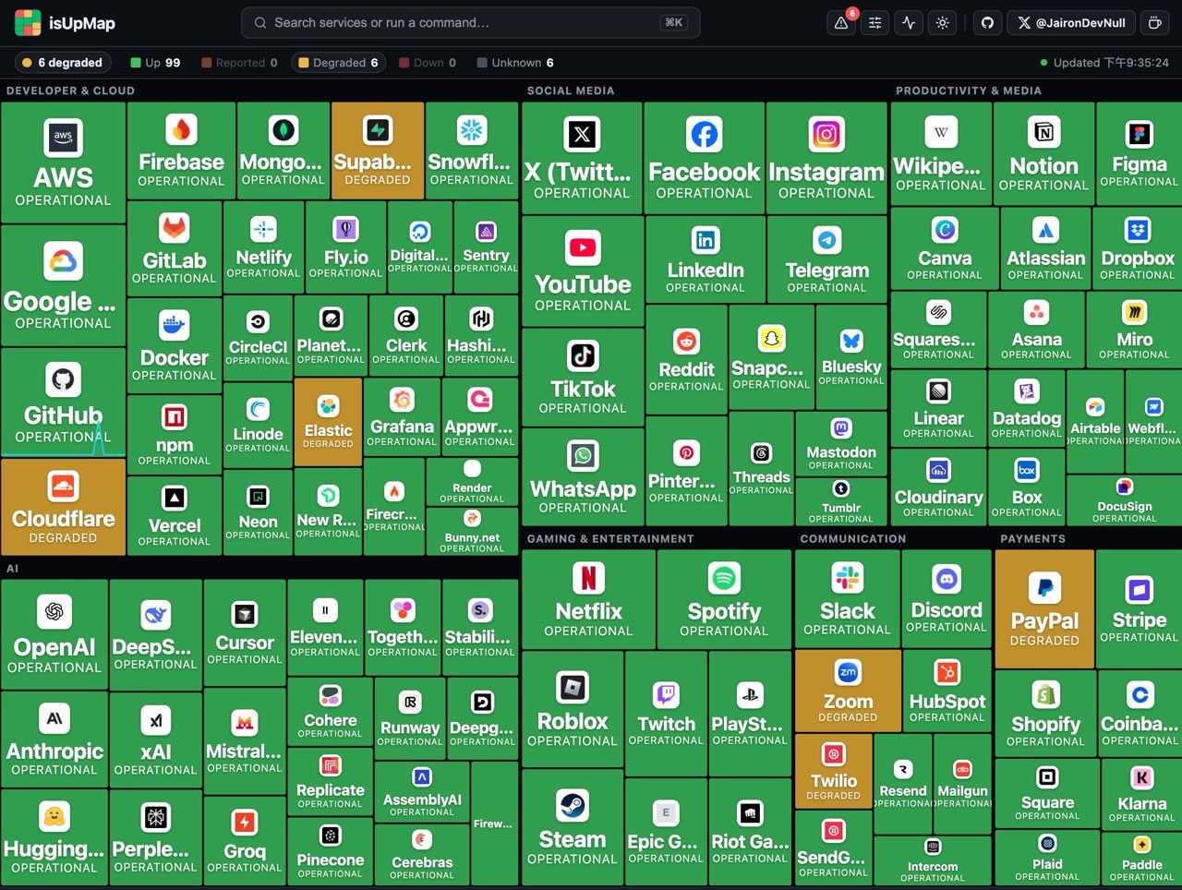The width and height of the screenshot is (1182, 890).
Task: Click the activity pulse icon
Action: pos(909,23)
